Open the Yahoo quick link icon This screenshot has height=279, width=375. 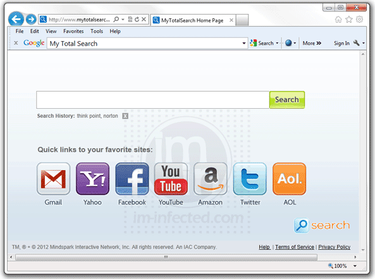[x=92, y=178]
